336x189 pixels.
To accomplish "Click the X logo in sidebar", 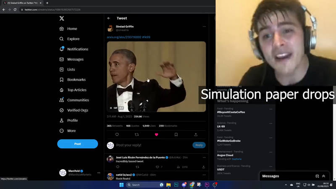I will pyautogui.click(x=62, y=18).
